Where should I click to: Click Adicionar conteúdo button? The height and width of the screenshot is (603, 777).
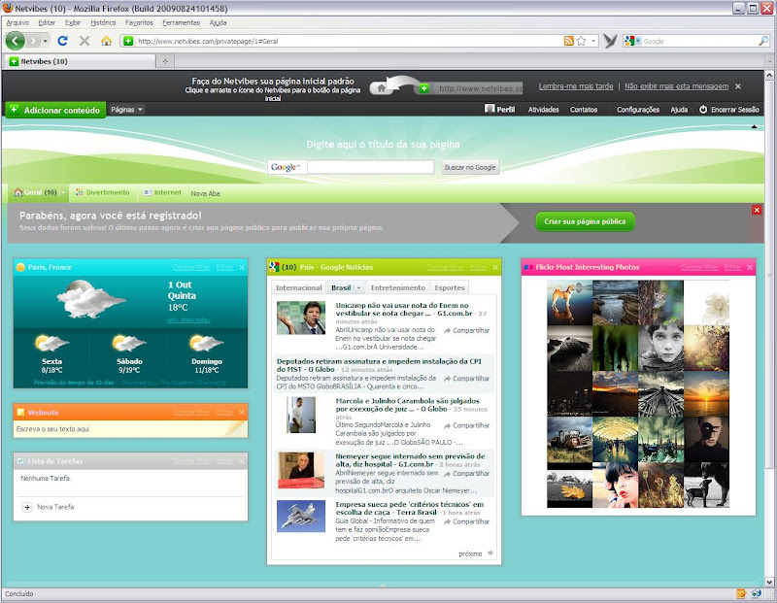(55, 110)
